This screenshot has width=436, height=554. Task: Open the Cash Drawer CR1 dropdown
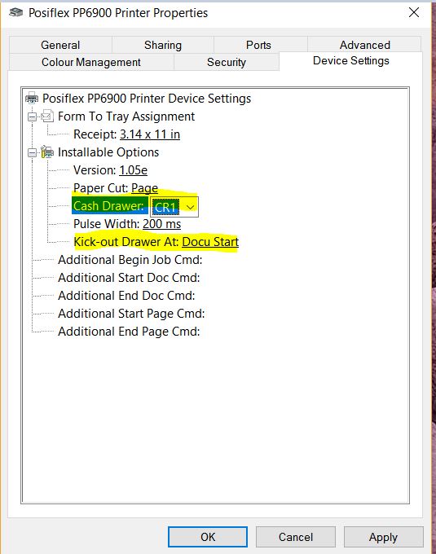tap(190, 207)
